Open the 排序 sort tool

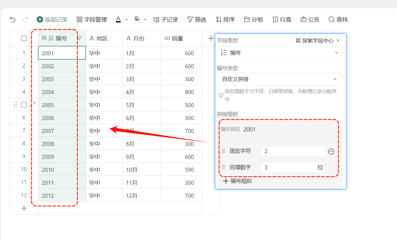tap(225, 19)
